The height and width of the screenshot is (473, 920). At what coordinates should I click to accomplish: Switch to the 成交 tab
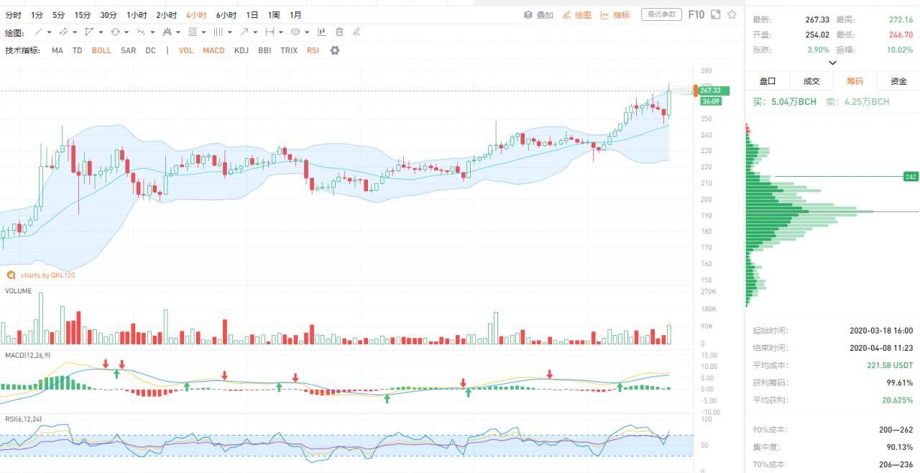coord(811,81)
